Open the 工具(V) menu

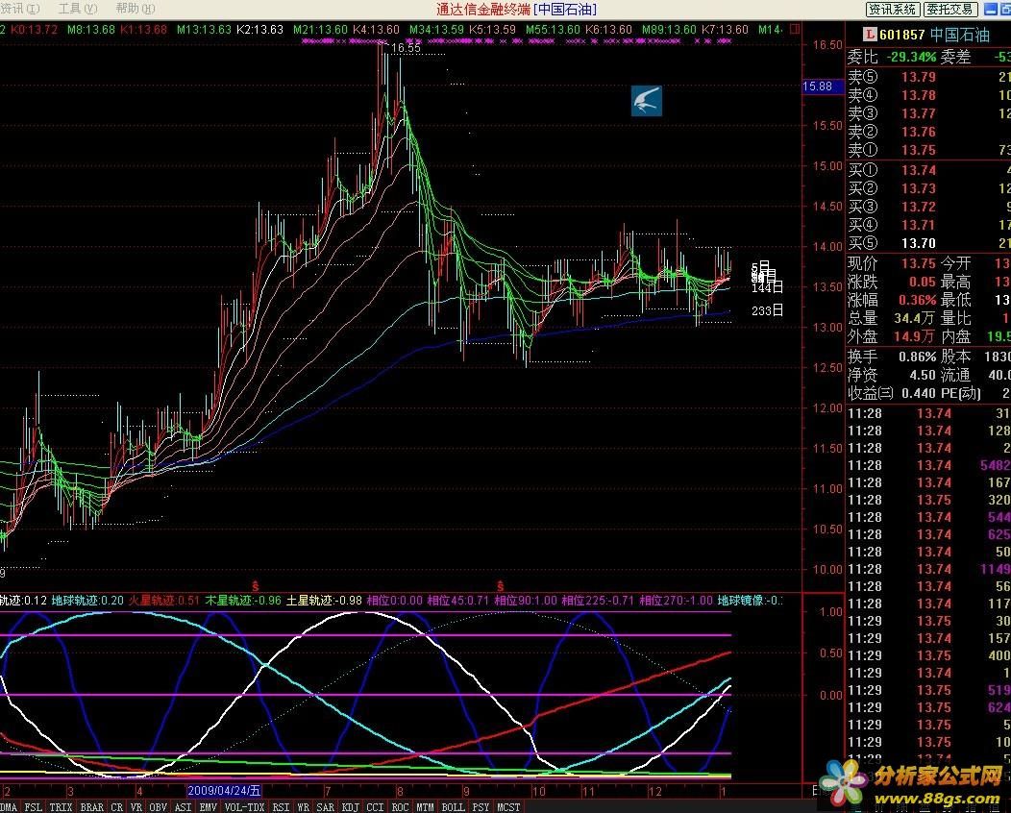[x=78, y=9]
